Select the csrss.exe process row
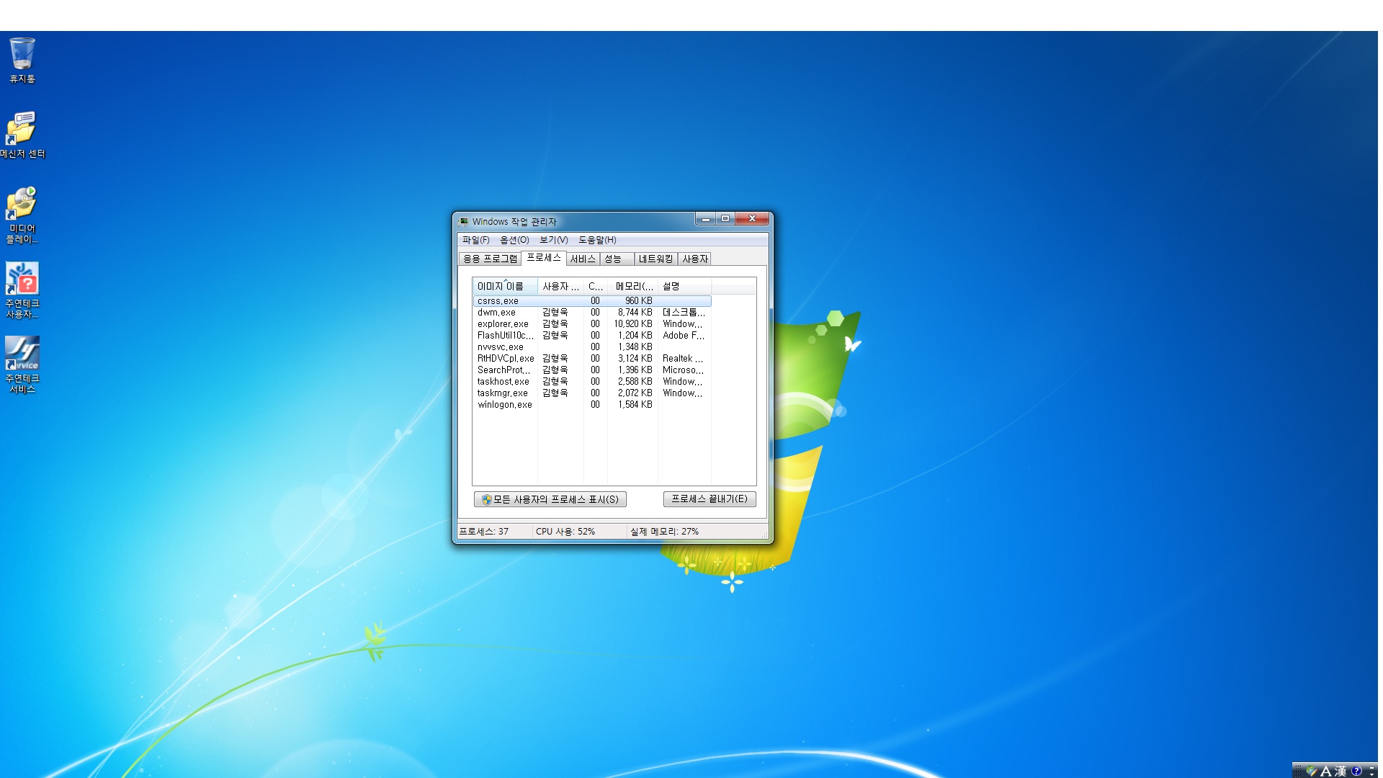 [x=592, y=301]
